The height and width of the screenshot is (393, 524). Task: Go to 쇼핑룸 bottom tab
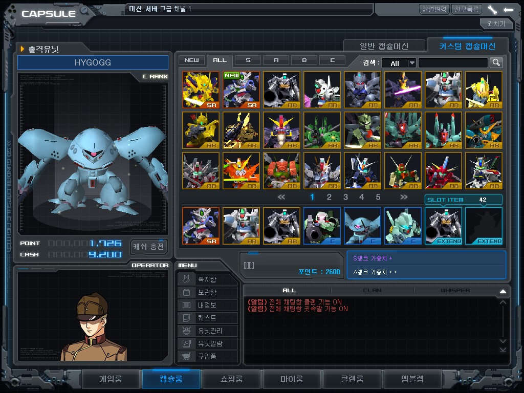(x=232, y=379)
